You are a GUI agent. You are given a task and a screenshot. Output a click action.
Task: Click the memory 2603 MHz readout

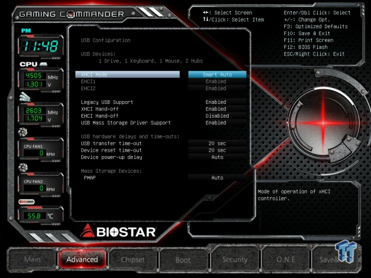pos(34,111)
